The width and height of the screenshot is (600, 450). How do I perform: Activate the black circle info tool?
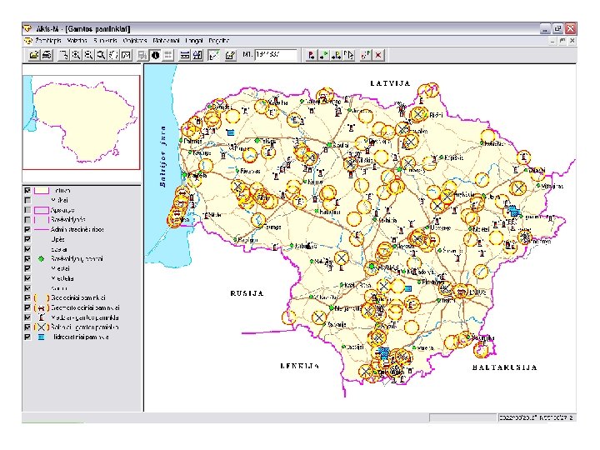[x=155, y=55]
